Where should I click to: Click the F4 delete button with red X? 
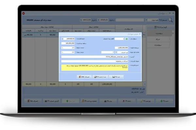[128, 101]
